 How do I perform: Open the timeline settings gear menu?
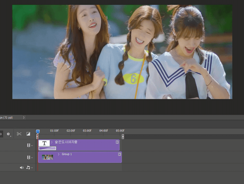(9, 134)
